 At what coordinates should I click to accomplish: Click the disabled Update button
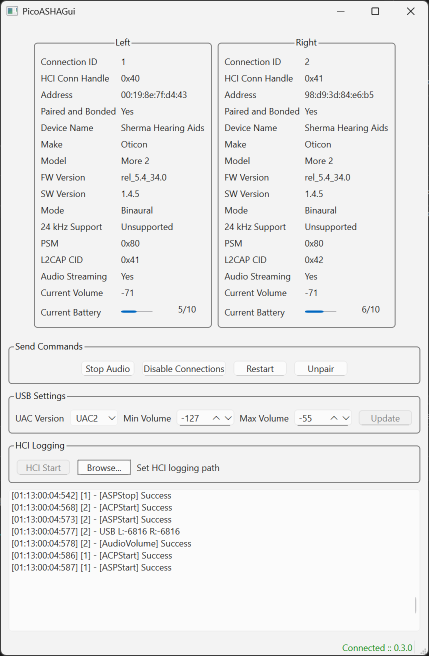pyautogui.click(x=385, y=418)
